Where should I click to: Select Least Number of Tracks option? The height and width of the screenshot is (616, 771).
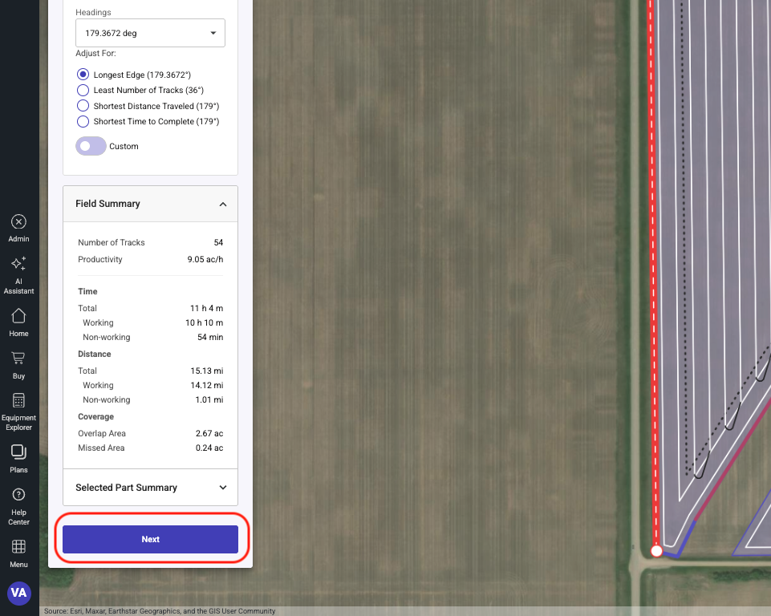tap(83, 90)
